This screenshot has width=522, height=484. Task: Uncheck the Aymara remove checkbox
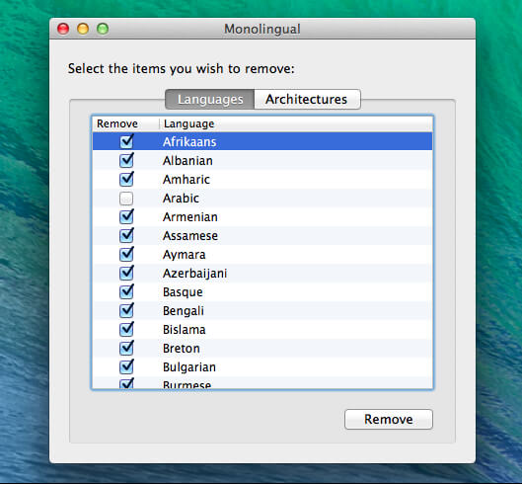click(x=126, y=255)
